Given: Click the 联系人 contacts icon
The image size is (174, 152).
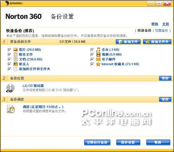Looking at the screenshot, I should coord(16,64).
